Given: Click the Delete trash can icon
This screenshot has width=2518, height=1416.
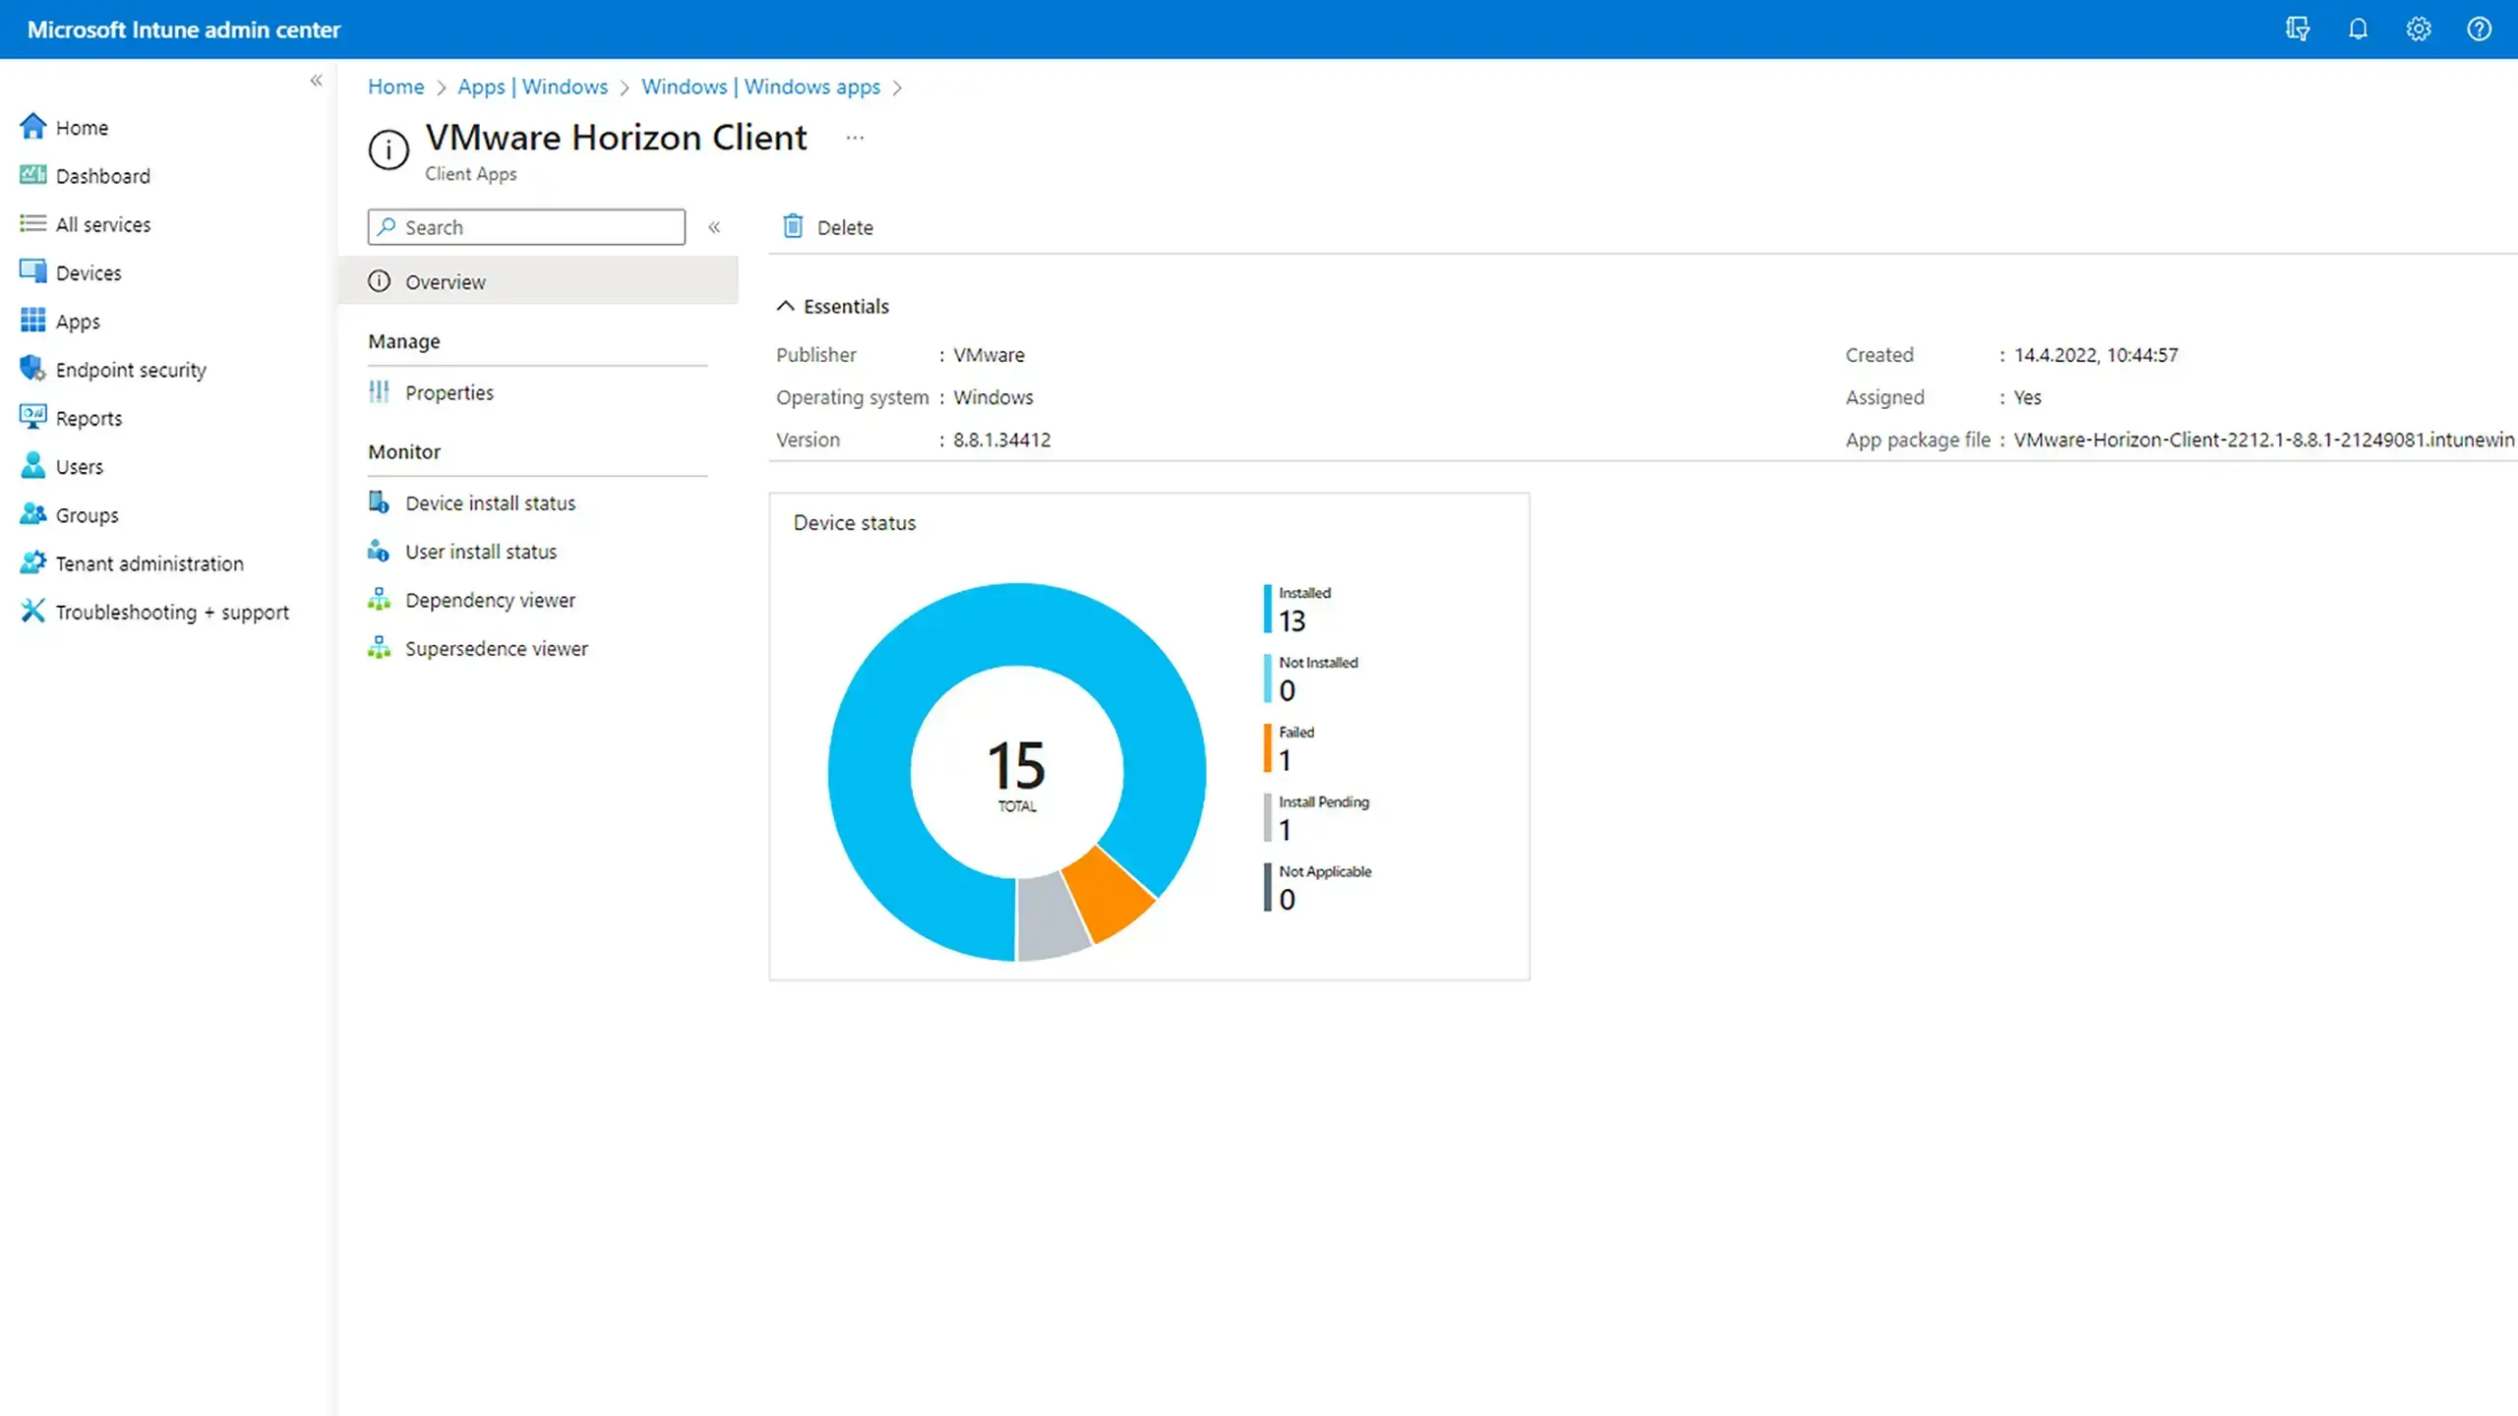Looking at the screenshot, I should tap(793, 226).
